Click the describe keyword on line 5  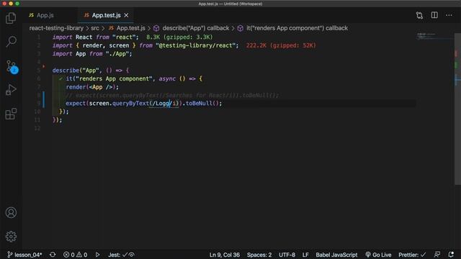coord(66,71)
